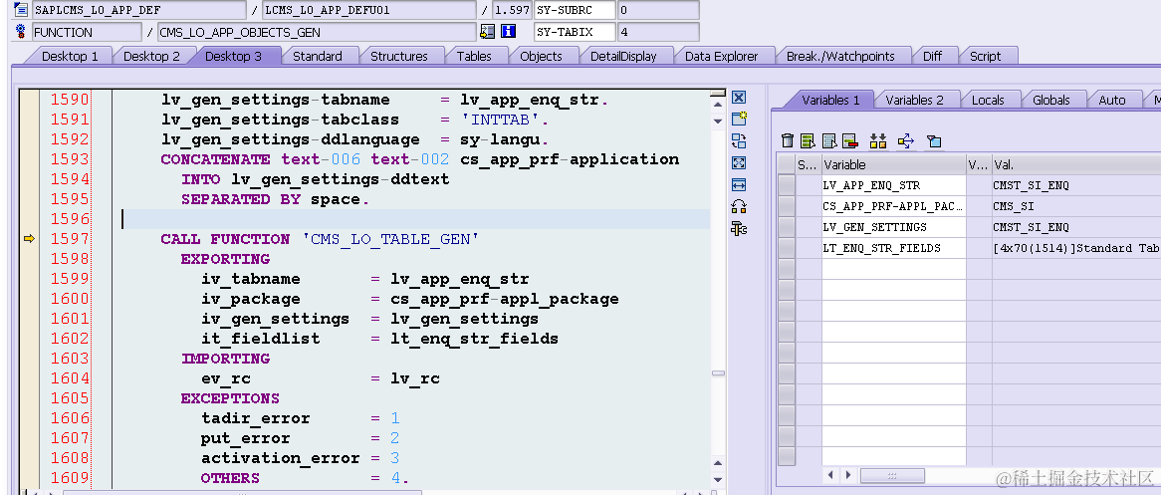Switch to Desktop 1 tab
This screenshot has height=495, width=1161.
tap(70, 57)
